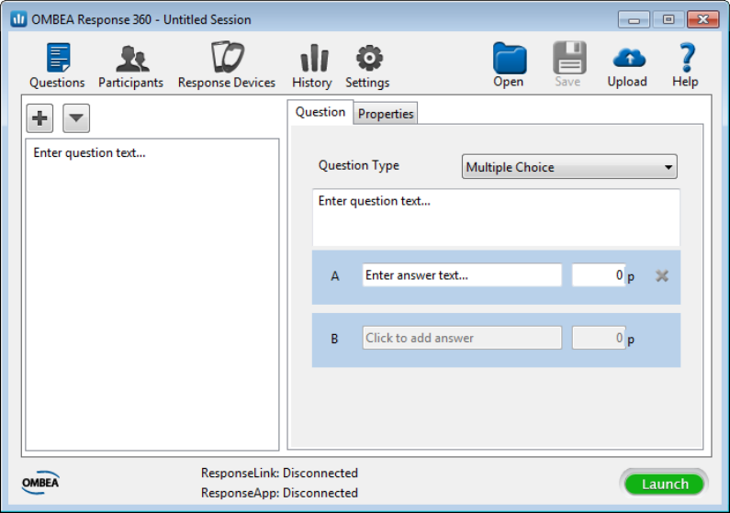View session History
The width and height of the screenshot is (730, 513).
coord(312,65)
